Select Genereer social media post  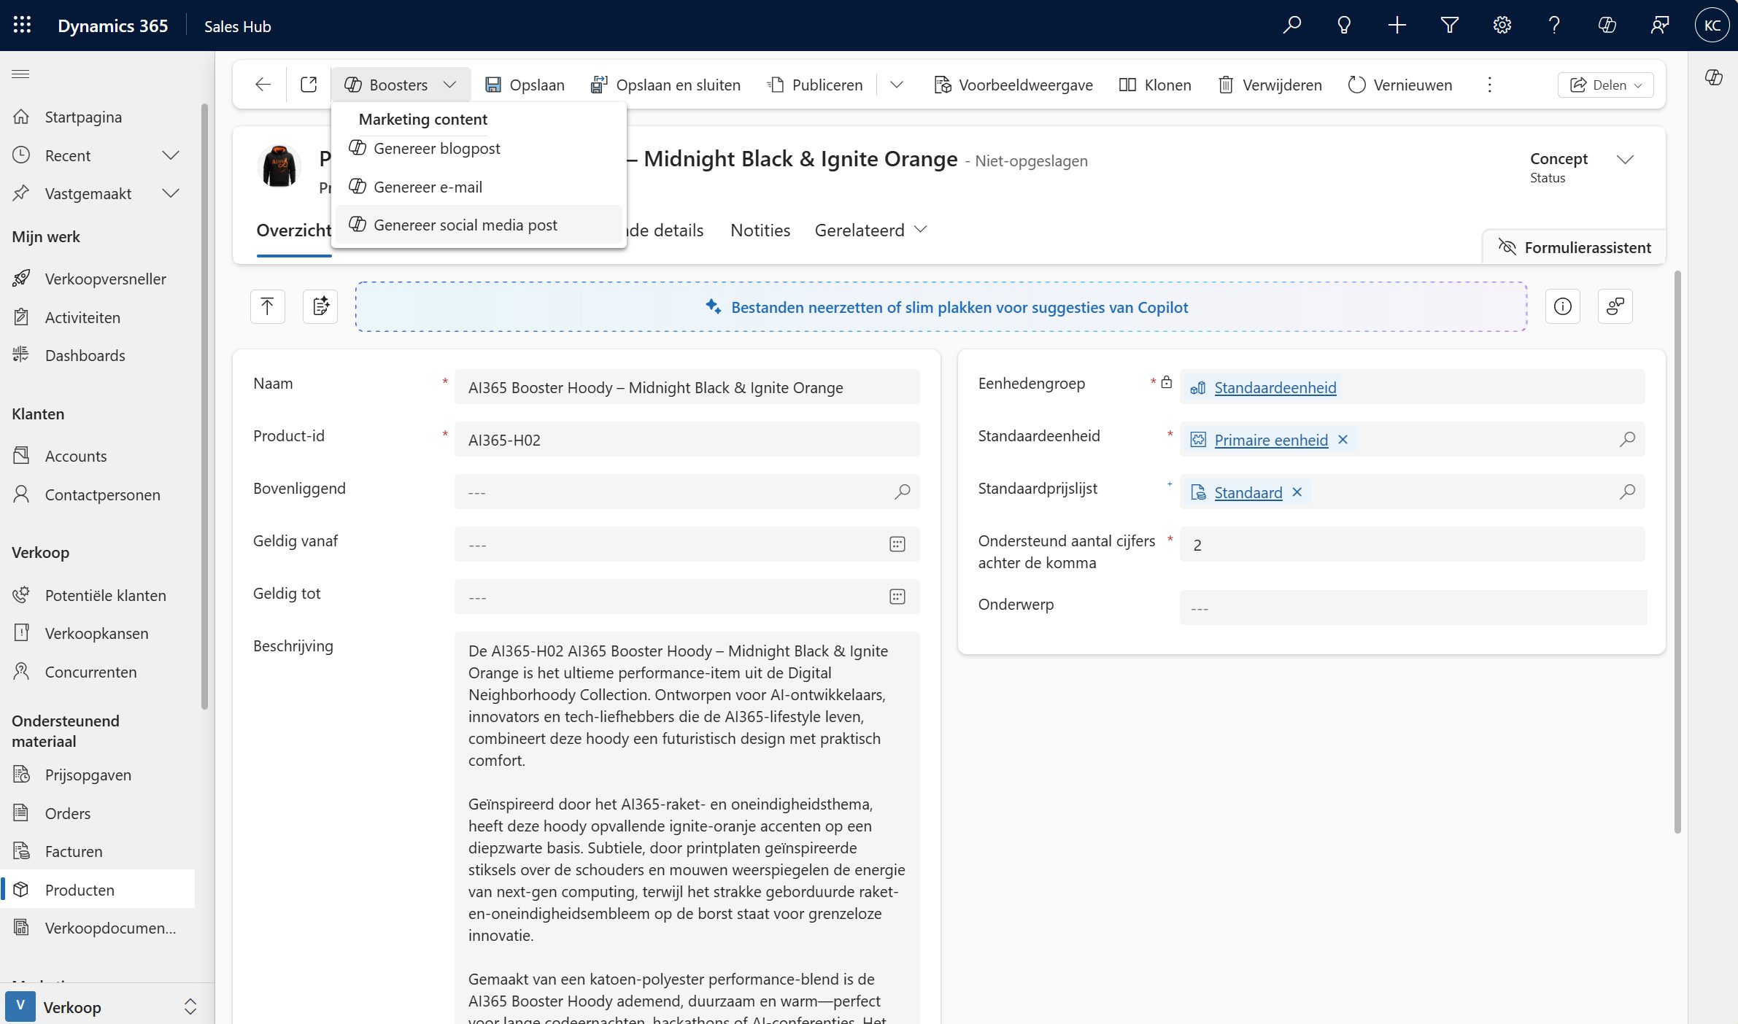pyautogui.click(x=465, y=225)
